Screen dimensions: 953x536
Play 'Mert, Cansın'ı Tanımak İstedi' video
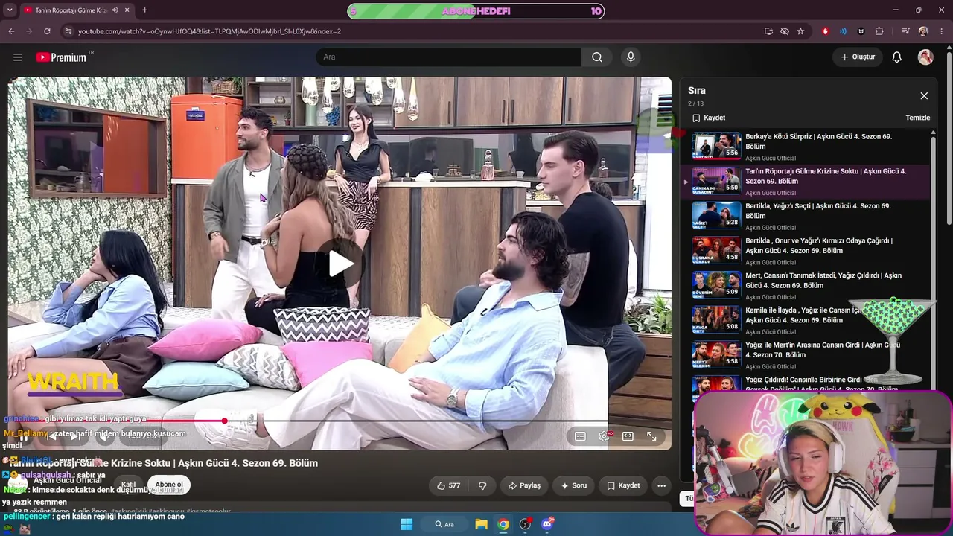click(806, 286)
